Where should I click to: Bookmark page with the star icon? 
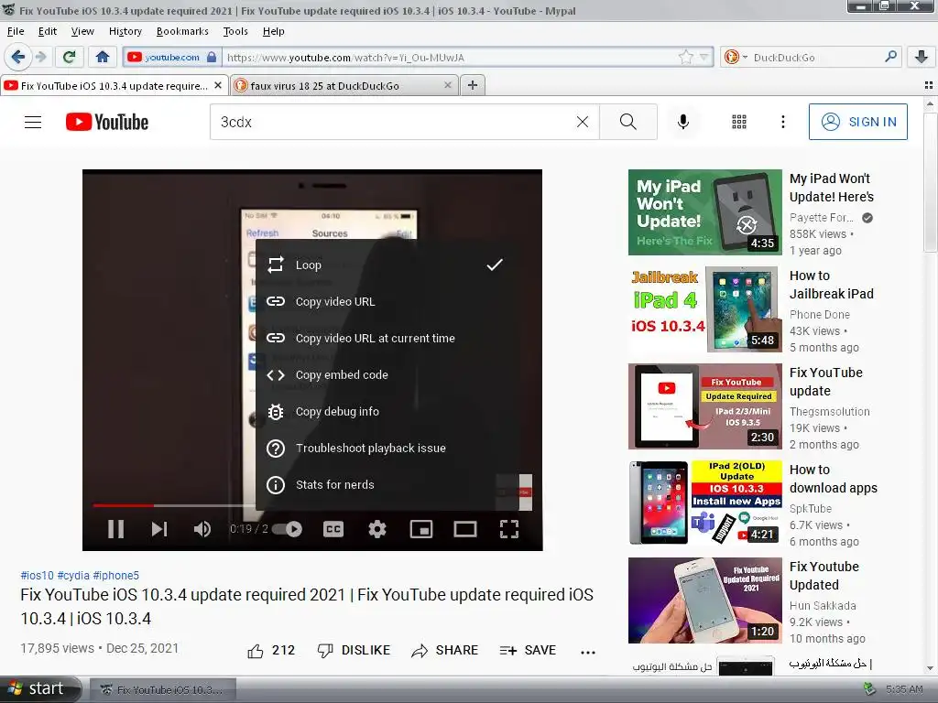tap(685, 57)
